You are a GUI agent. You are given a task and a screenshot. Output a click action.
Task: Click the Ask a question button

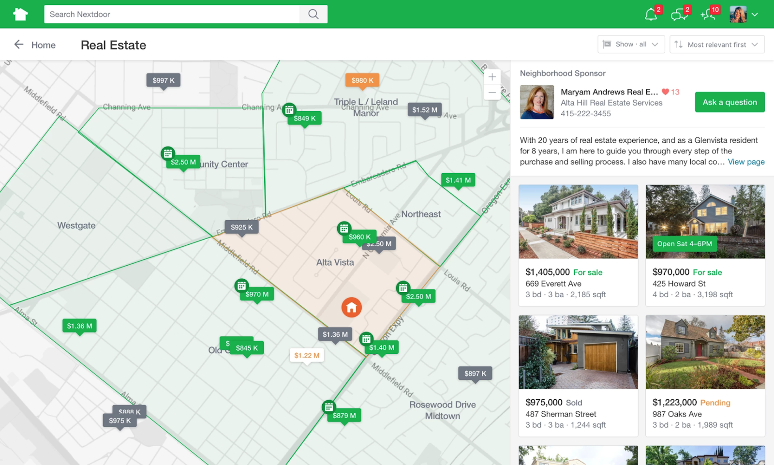pos(730,102)
